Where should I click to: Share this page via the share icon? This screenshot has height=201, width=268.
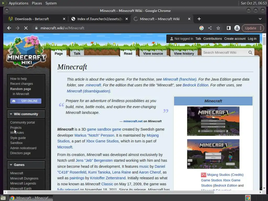pyautogui.click(x=210, y=28)
